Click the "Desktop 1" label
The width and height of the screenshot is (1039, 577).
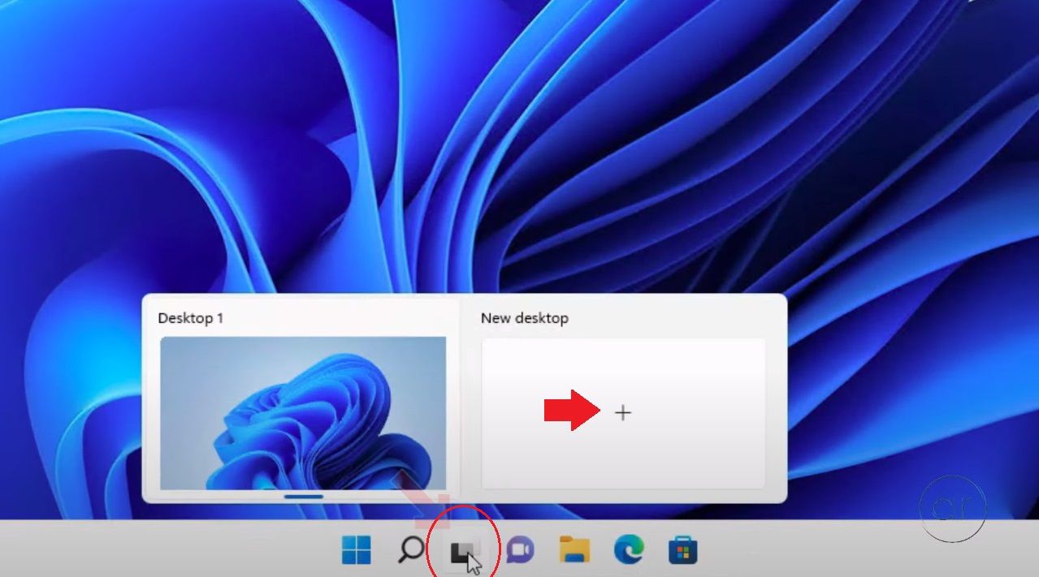(x=191, y=318)
